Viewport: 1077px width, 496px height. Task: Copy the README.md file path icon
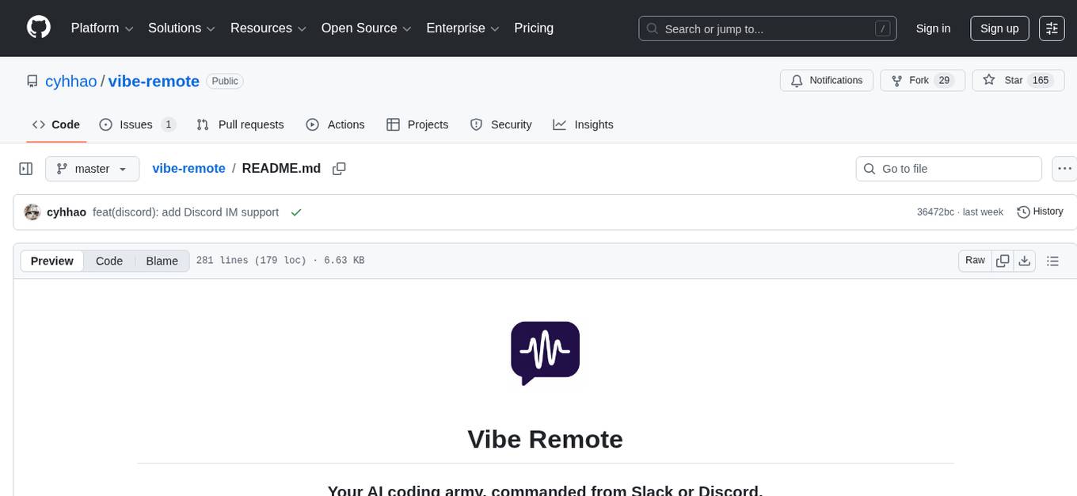(x=339, y=168)
